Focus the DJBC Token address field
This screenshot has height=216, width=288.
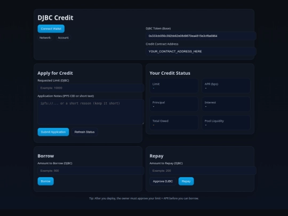(201, 36)
